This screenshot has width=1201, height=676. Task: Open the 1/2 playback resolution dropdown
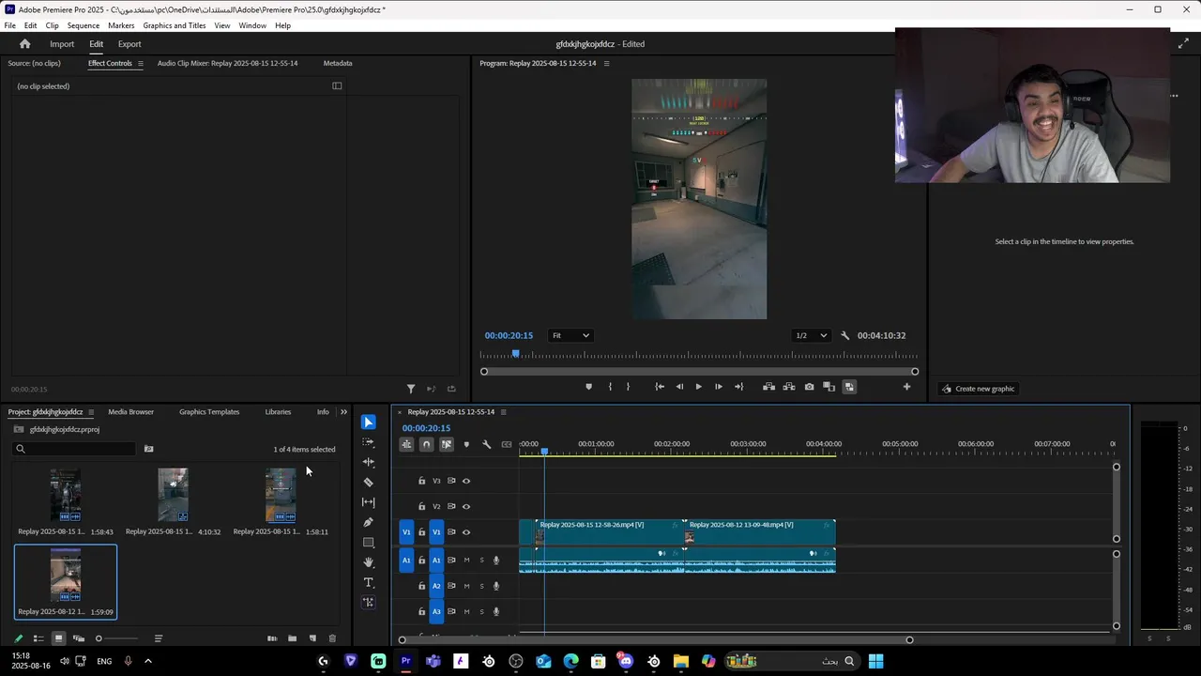(x=812, y=335)
